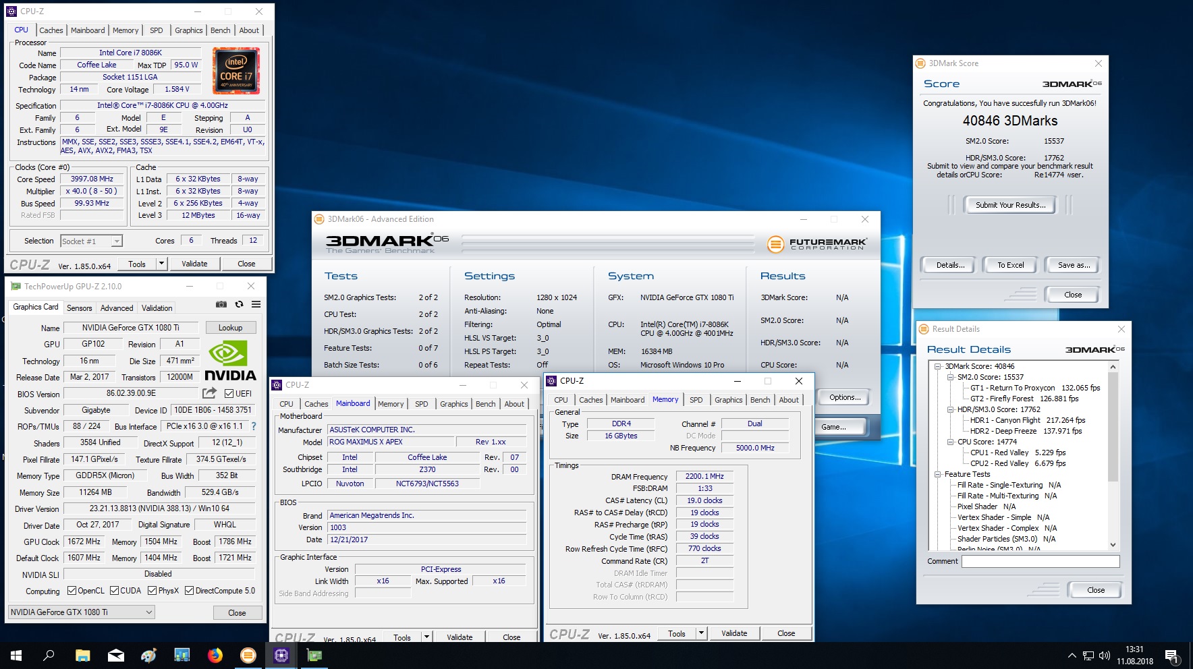This screenshot has width=1193, height=669.
Task: Click the Save as... button
Action: 1073,265
